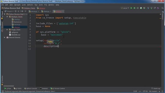Click the run-with-list toolbar icon
Image resolution: width=165 pixels, height=93 pixels.
click(x=144, y=8)
